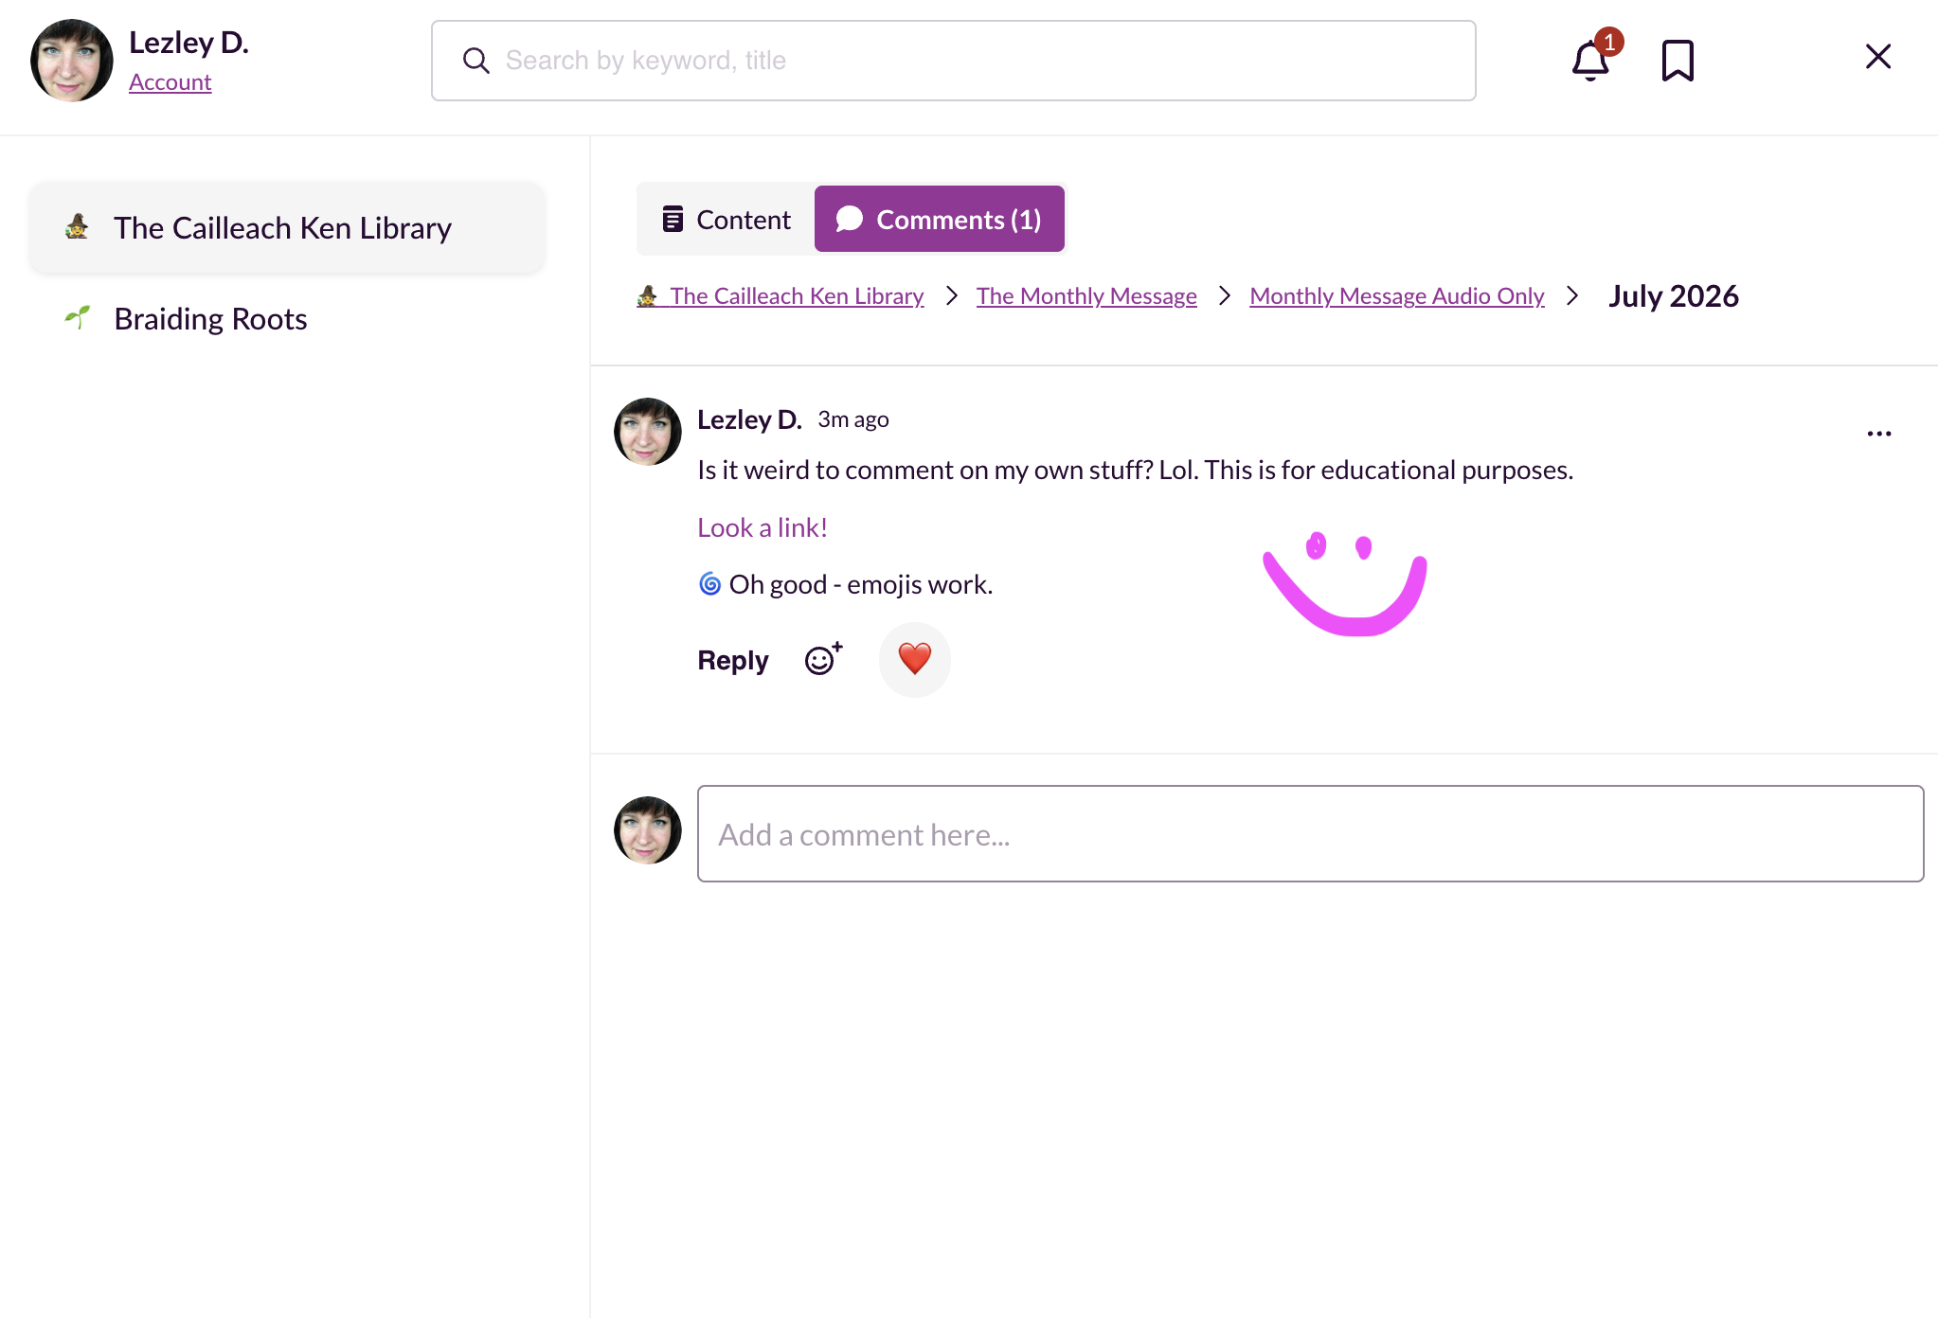Screen dimensions: 1938x1318
Task: Go to Monthly Message Audio Only breadcrumb
Action: pos(1397,296)
